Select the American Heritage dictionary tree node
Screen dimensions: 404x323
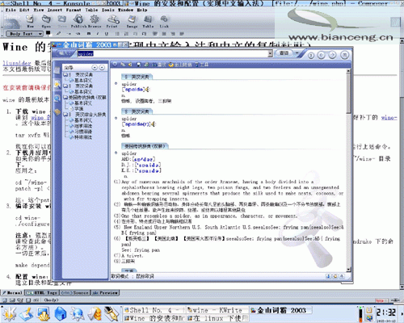pos(85,97)
